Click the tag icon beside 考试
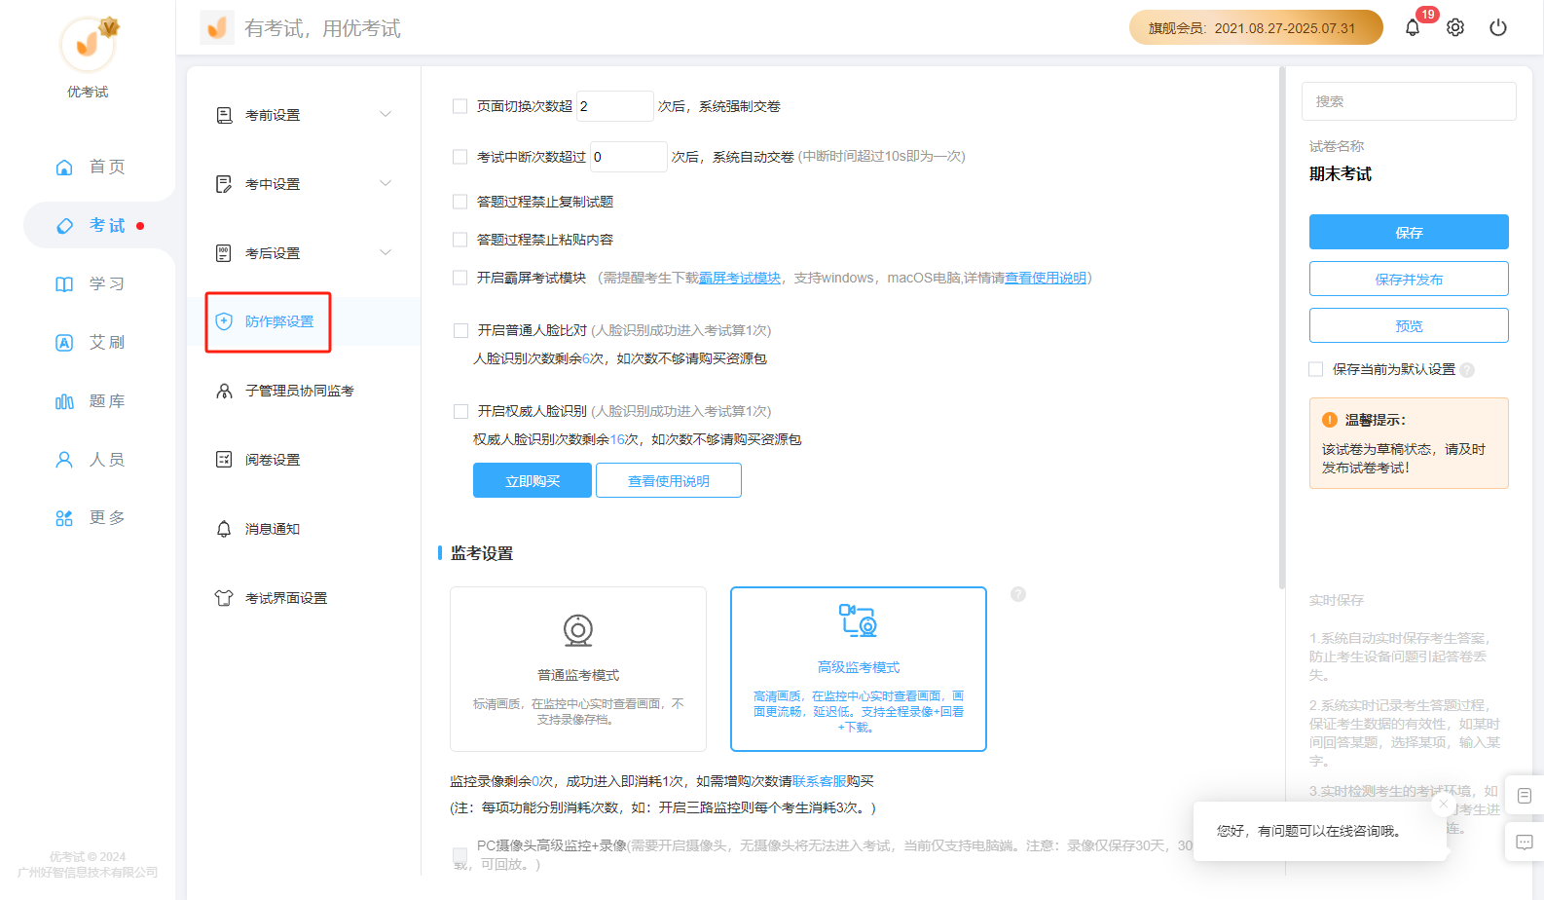Screen dimensions: 1544x900 (64, 226)
